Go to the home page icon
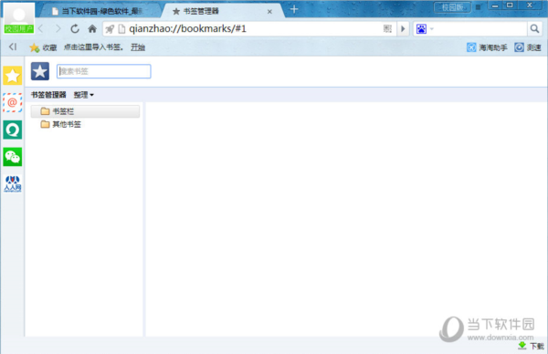The height and width of the screenshot is (354, 548). pos(92,28)
